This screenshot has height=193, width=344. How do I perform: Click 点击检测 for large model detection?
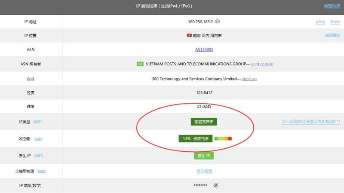[x=204, y=171]
